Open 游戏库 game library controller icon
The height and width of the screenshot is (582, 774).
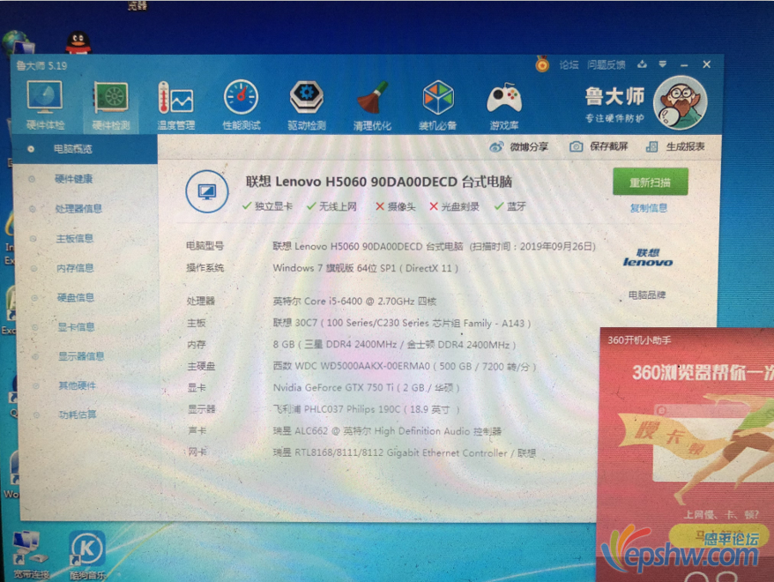pyautogui.click(x=504, y=105)
